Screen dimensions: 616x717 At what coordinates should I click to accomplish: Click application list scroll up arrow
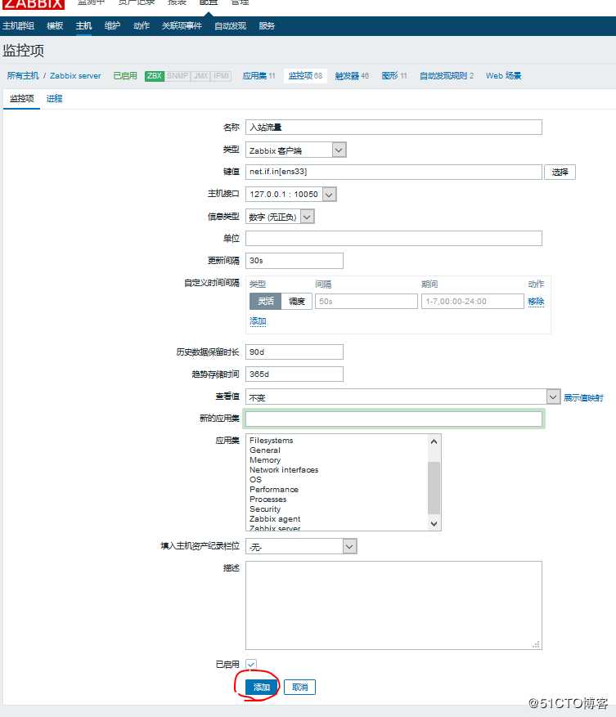click(434, 441)
